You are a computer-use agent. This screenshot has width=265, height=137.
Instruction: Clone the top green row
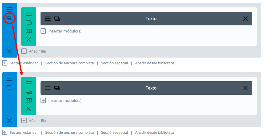tap(29, 22)
